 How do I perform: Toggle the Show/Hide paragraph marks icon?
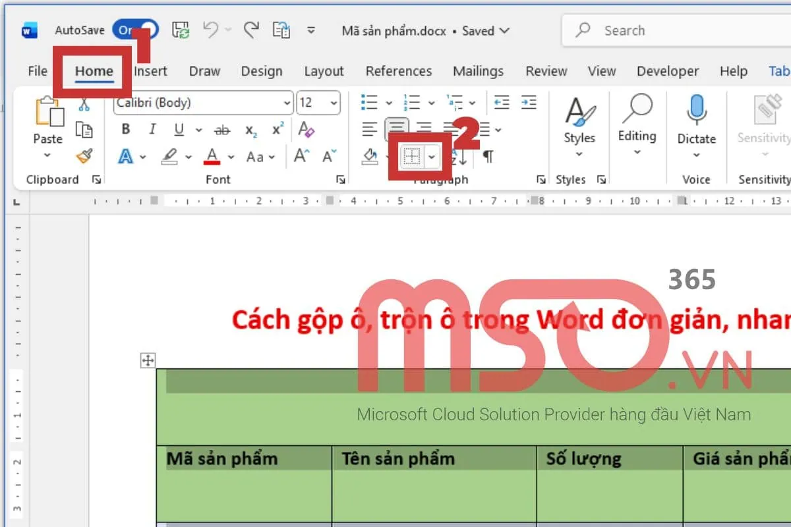487,157
